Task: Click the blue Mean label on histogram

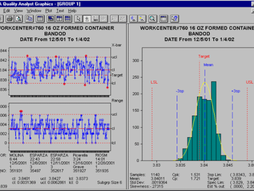Action: click(x=208, y=65)
